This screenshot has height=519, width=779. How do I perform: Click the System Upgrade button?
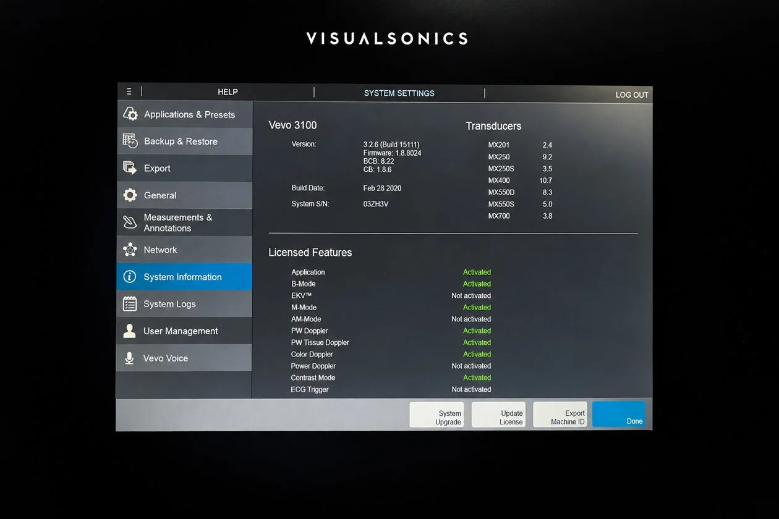point(436,415)
